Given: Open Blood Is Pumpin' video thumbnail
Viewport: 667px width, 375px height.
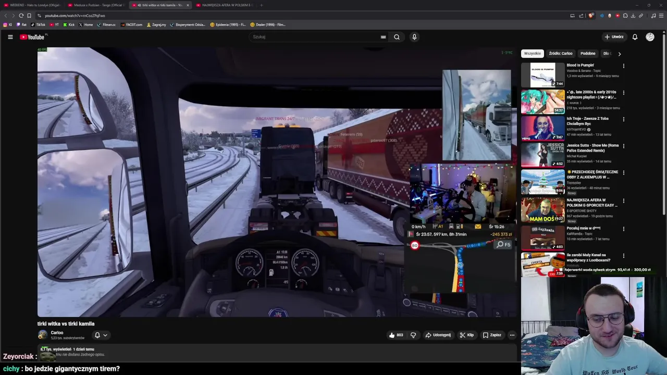Looking at the screenshot, I should [542, 75].
